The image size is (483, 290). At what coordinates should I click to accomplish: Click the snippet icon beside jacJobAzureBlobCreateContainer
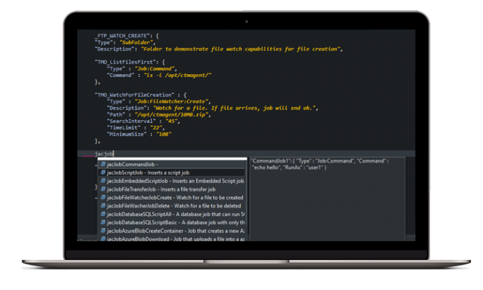[x=103, y=230]
